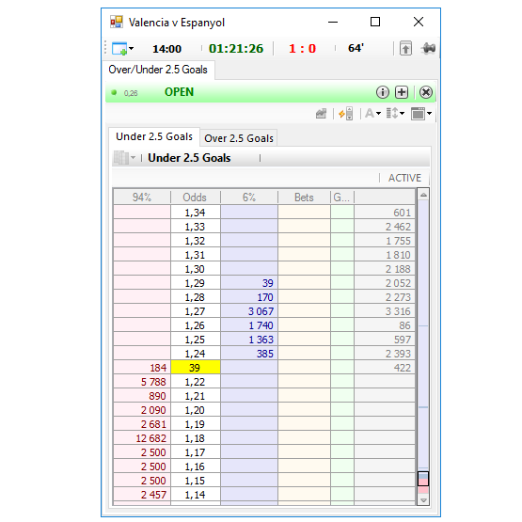The height and width of the screenshot is (522, 522).
Task: Click the plus icon in OPEN bar
Action: coord(402,92)
